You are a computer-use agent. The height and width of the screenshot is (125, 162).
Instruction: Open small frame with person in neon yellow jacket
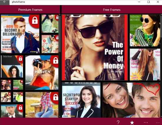(18, 97)
